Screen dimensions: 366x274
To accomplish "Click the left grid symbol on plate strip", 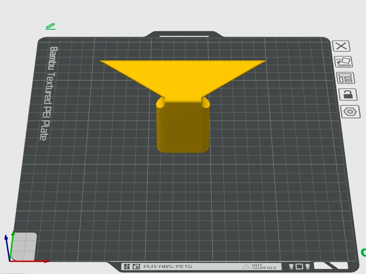I will [x=127, y=266].
